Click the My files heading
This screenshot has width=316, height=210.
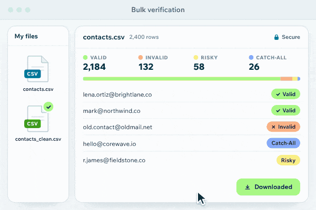point(26,36)
